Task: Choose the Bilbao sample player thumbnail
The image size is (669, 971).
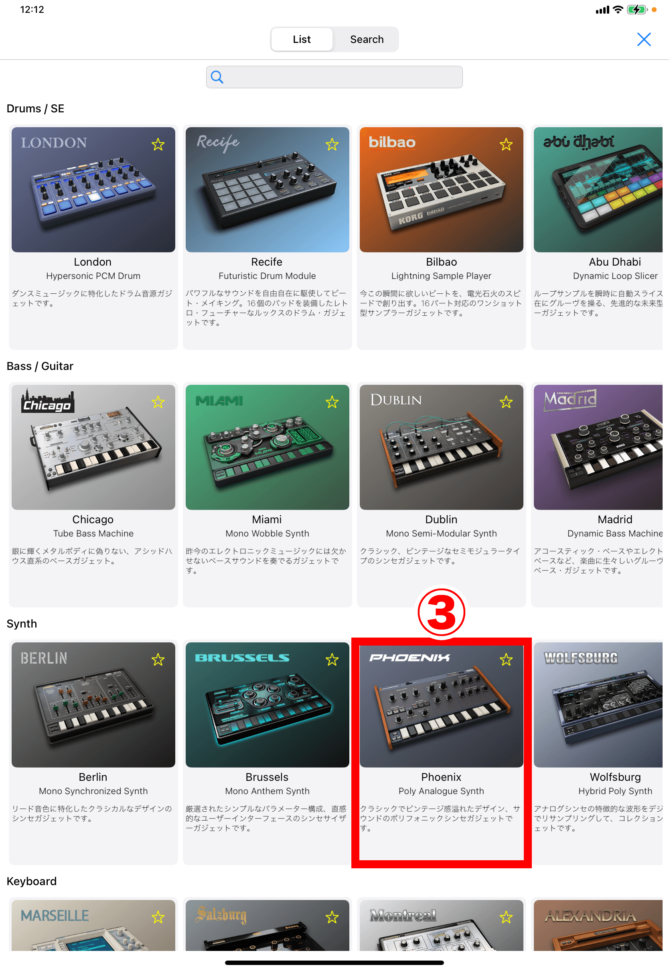Action: pos(441,190)
